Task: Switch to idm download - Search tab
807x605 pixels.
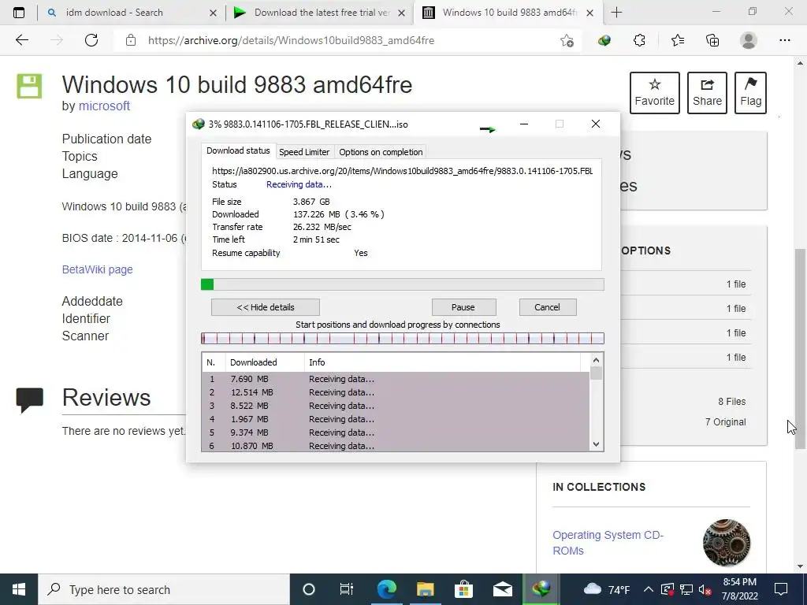Action: click(x=132, y=13)
